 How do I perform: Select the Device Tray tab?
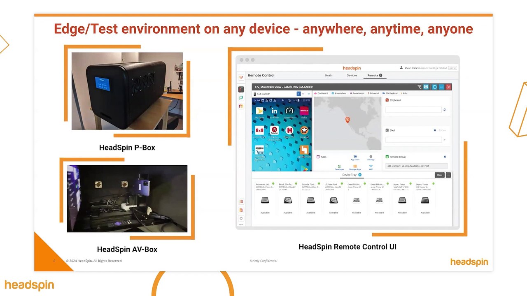point(352,175)
